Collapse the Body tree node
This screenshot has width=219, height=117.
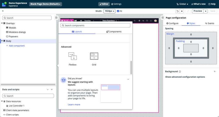pos(2,41)
